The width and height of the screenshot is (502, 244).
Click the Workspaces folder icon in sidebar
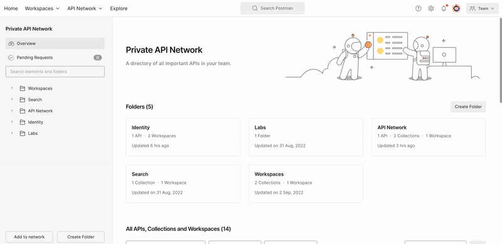coord(23,88)
